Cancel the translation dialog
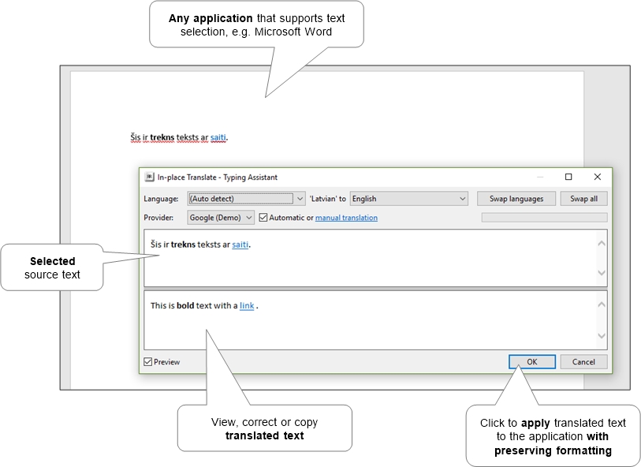 583,362
